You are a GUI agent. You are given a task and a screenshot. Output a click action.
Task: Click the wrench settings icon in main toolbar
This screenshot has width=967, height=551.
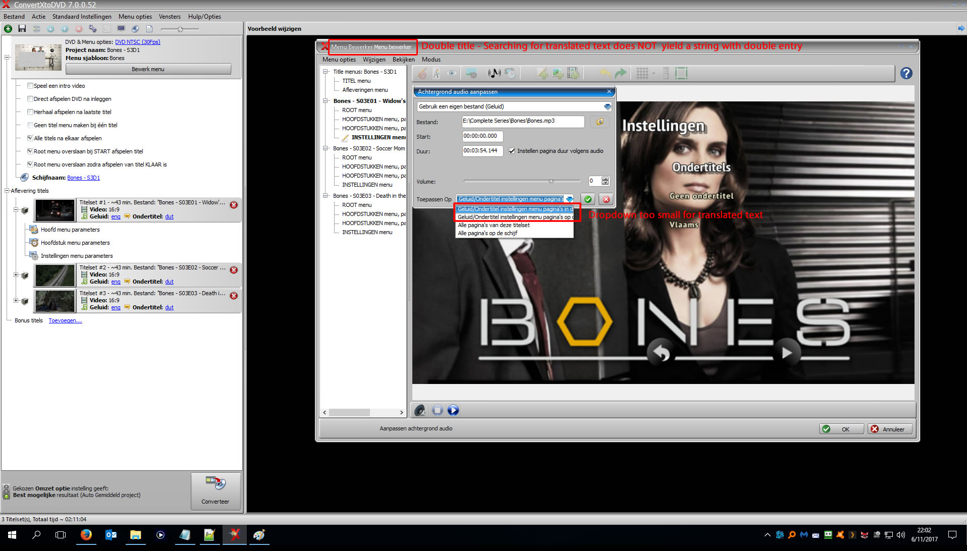(x=93, y=29)
